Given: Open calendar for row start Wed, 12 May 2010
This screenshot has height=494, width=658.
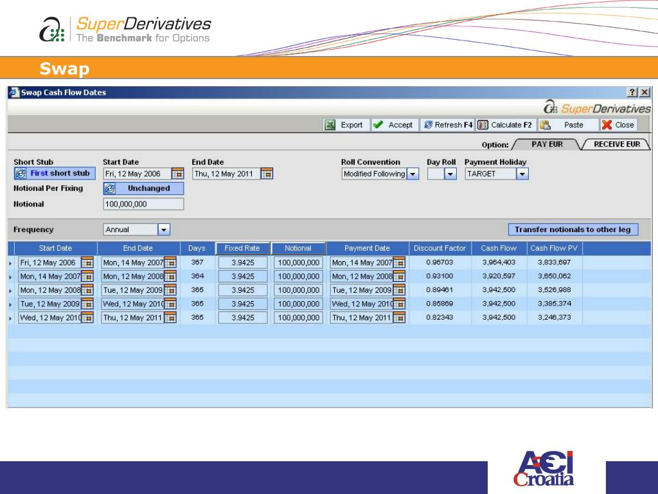Looking at the screenshot, I should pos(87,318).
